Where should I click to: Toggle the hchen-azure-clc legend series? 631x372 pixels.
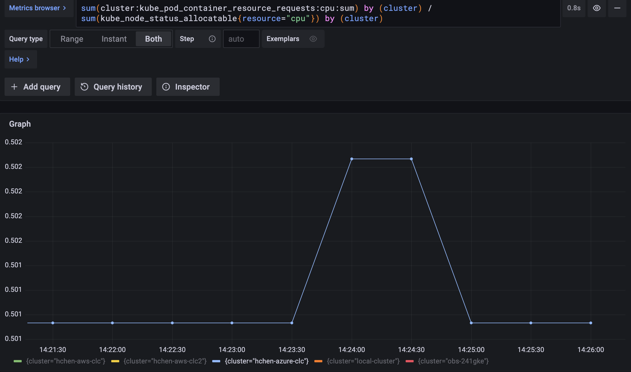tap(266, 361)
